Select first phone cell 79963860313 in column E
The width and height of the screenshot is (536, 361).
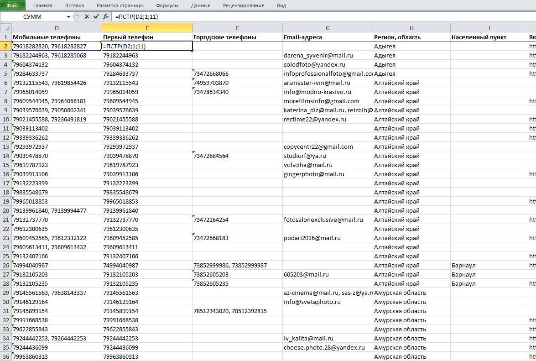pos(147,356)
